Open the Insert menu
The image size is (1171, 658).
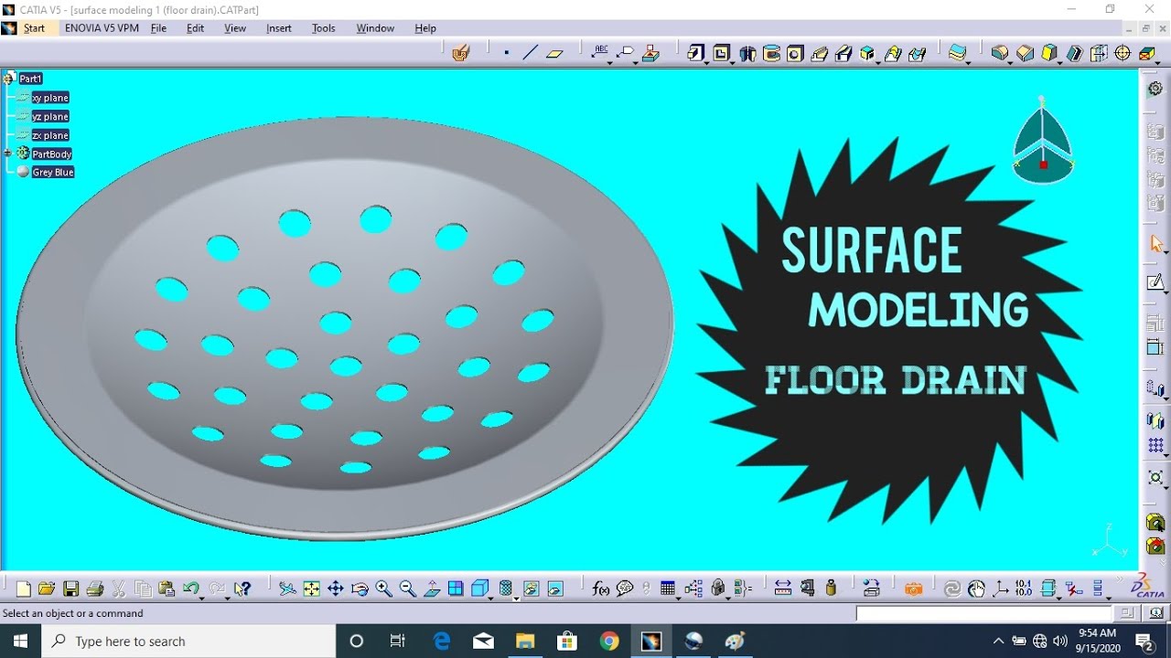point(279,28)
